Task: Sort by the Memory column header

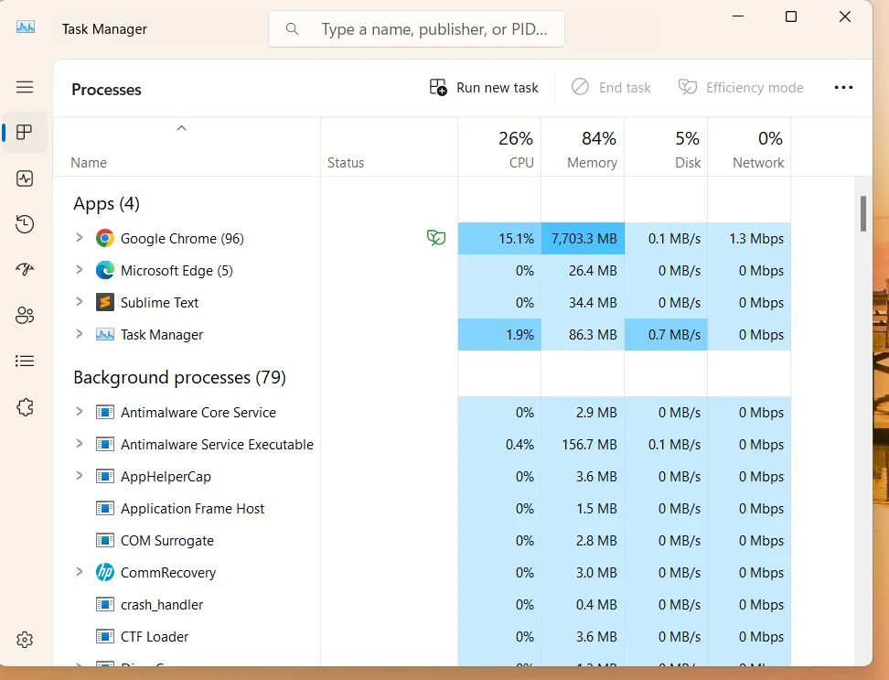Action: point(583,148)
